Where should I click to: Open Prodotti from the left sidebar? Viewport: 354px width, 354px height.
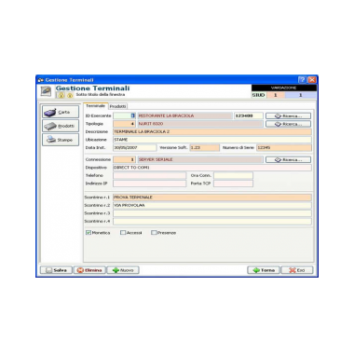[x=61, y=126]
